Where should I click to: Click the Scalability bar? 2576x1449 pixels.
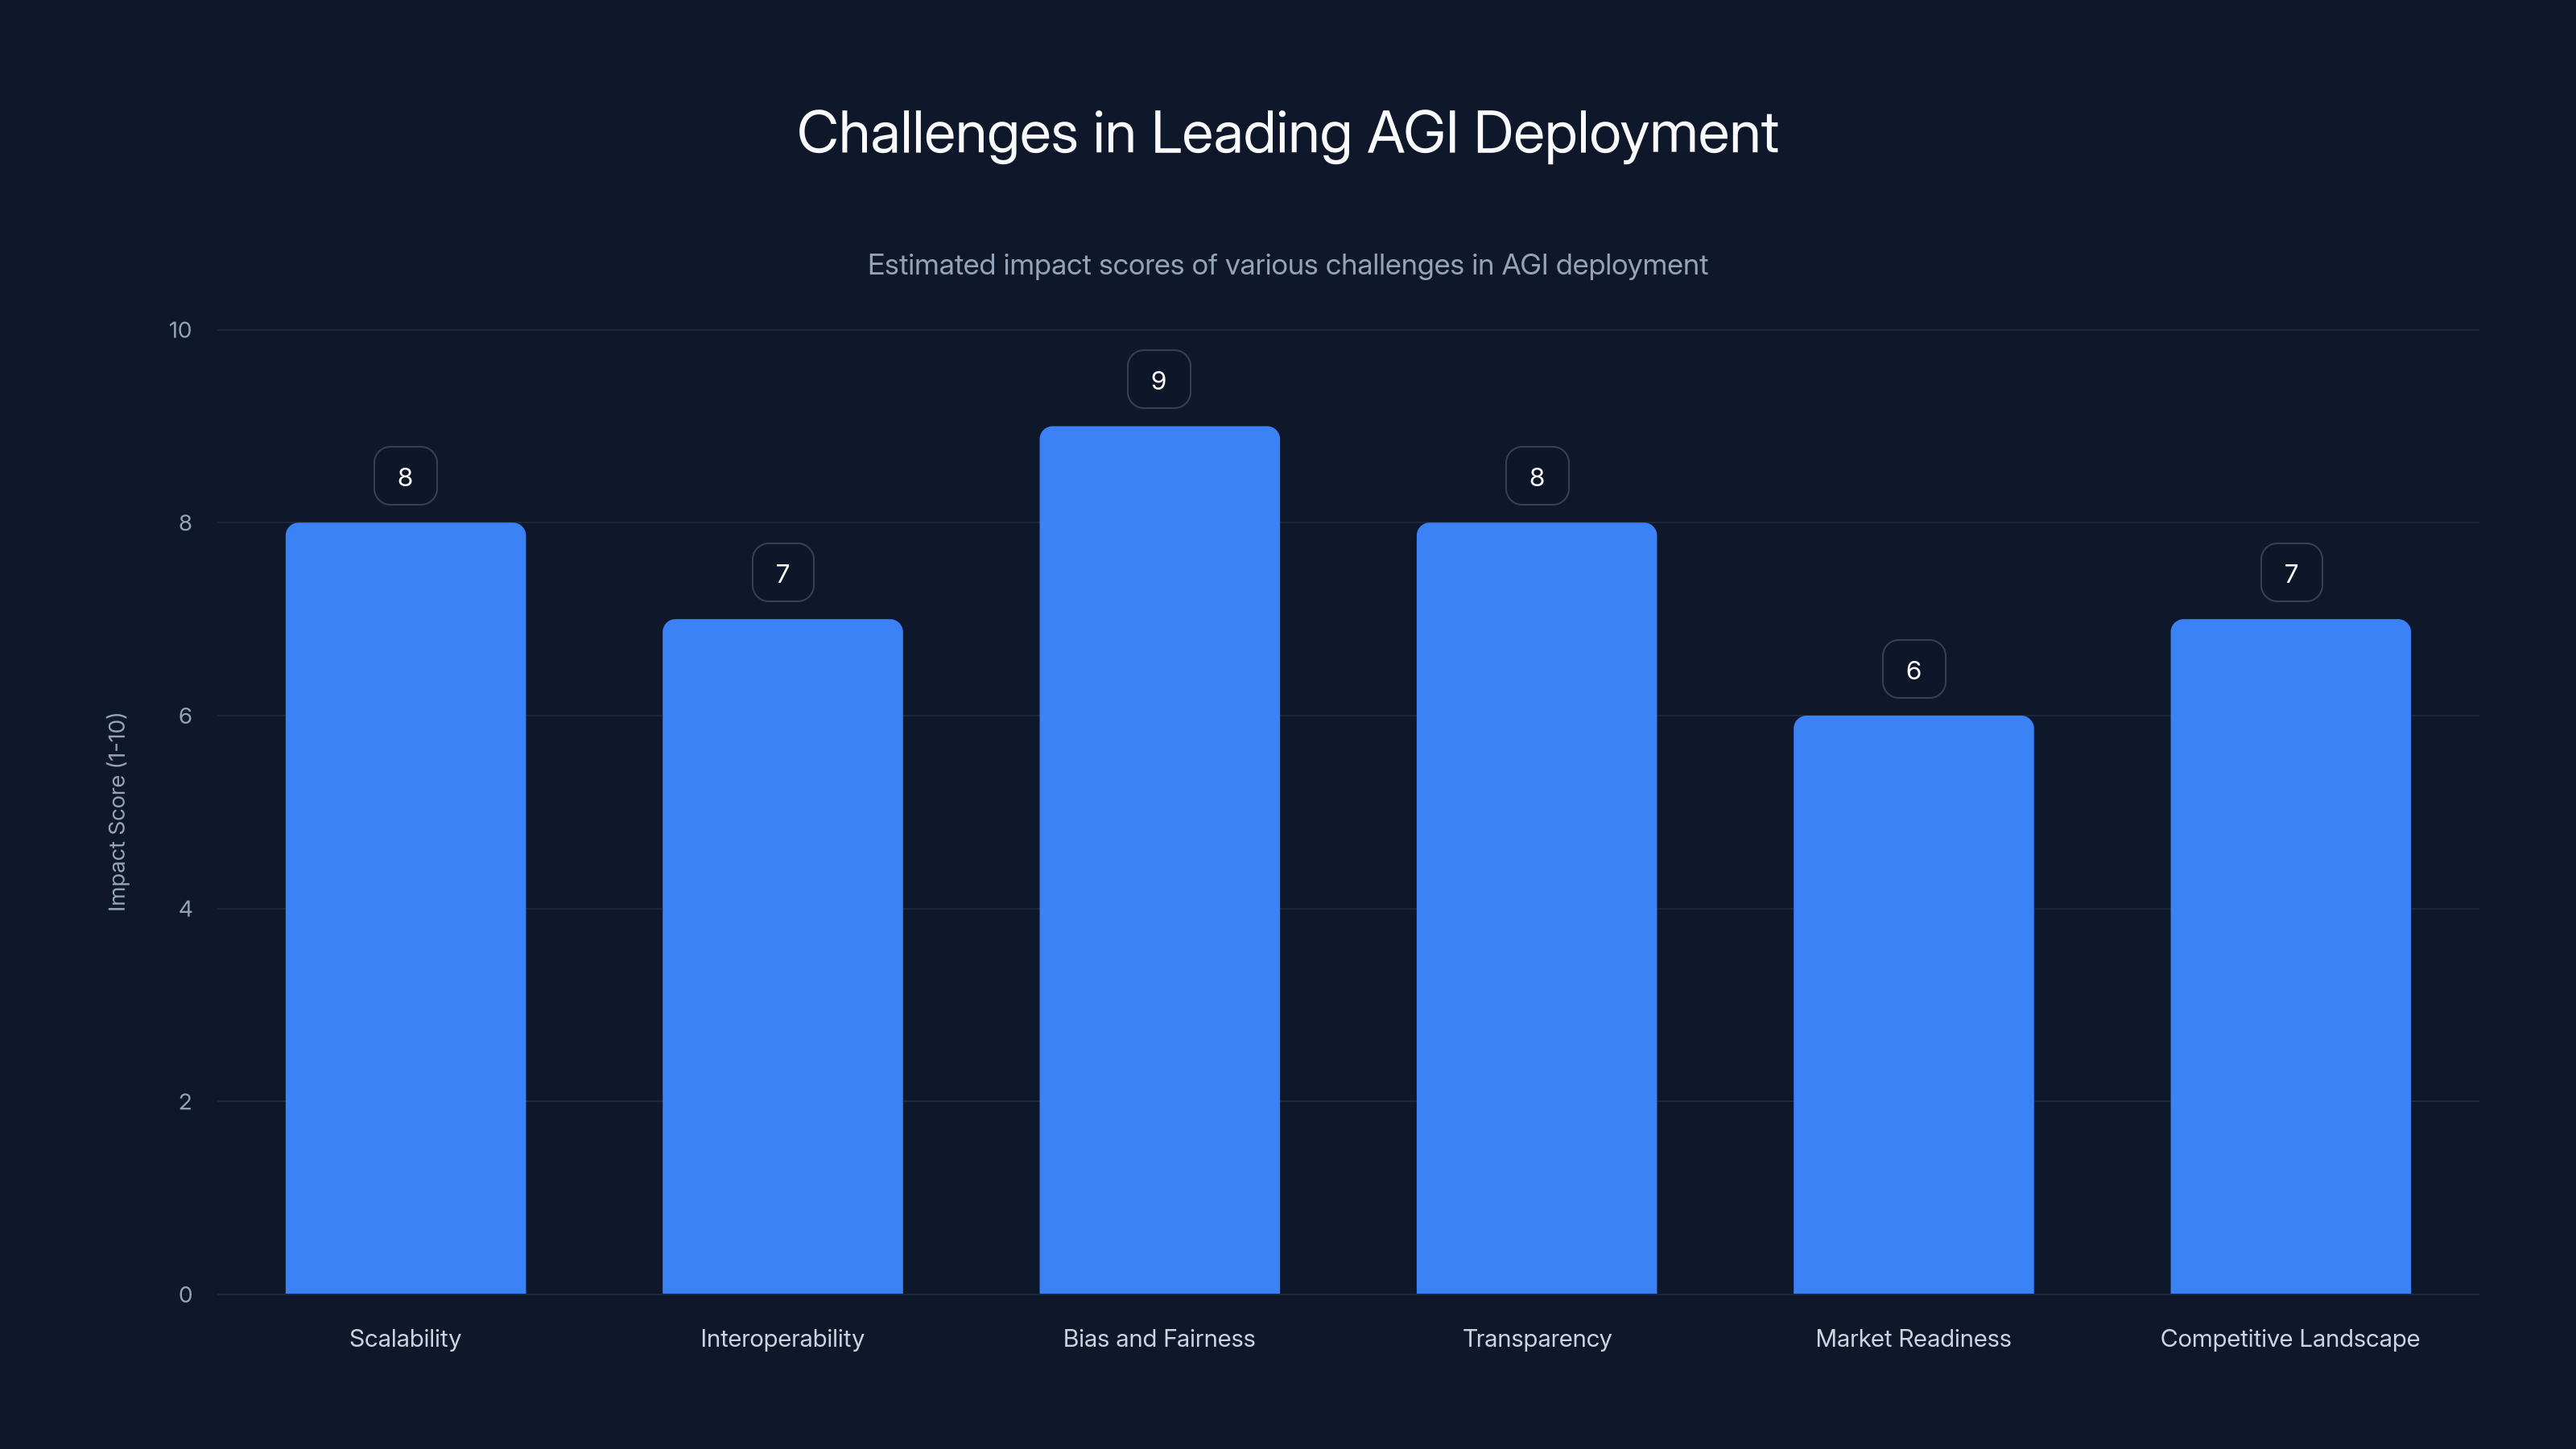(x=405, y=908)
